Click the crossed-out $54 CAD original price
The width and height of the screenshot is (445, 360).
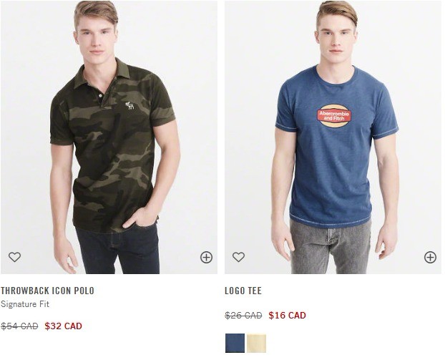[19, 326]
